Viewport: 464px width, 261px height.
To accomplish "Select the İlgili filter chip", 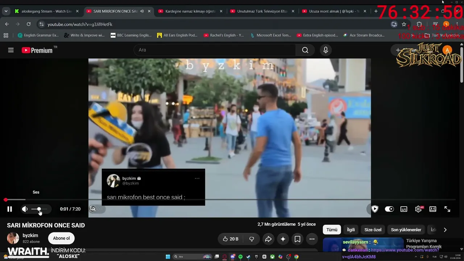I will (351, 230).
